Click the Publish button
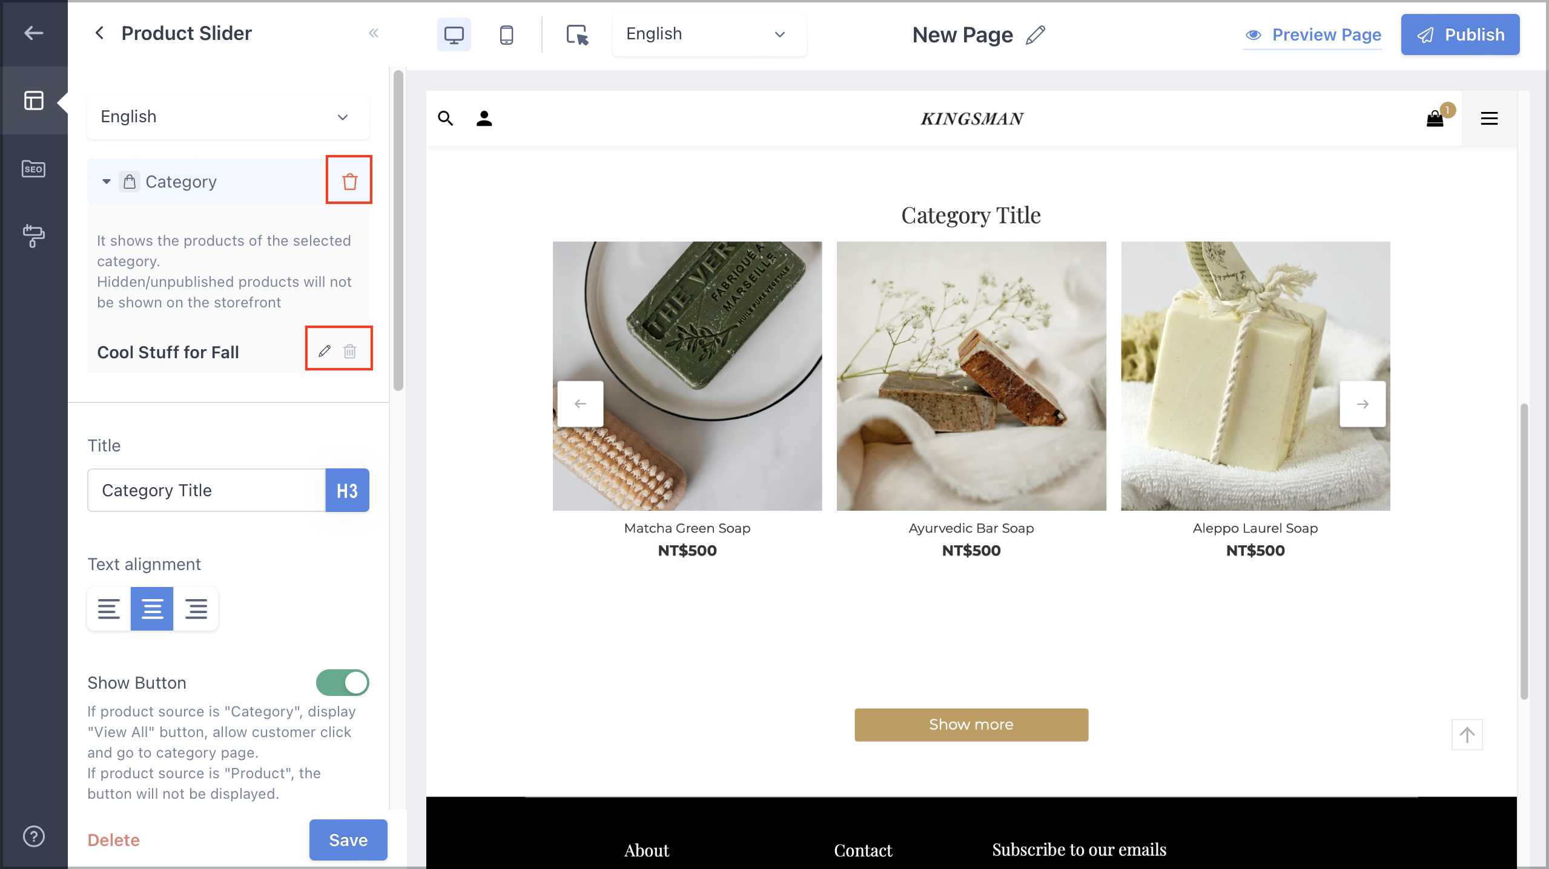 [x=1460, y=34]
